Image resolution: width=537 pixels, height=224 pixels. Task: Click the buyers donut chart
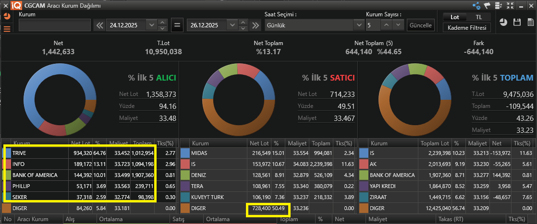(60, 99)
